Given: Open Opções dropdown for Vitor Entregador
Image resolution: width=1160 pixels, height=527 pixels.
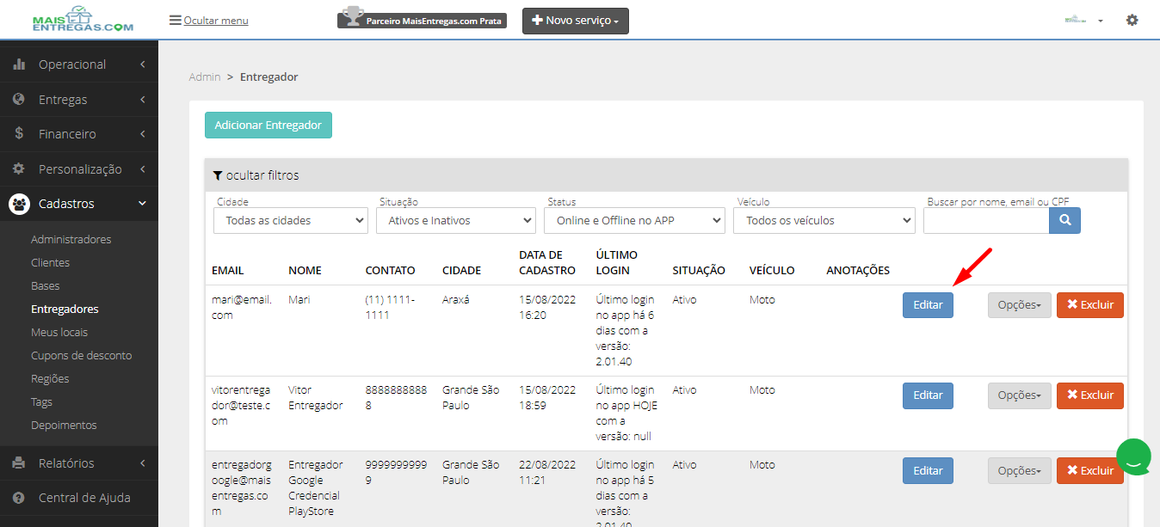Looking at the screenshot, I should point(1020,395).
